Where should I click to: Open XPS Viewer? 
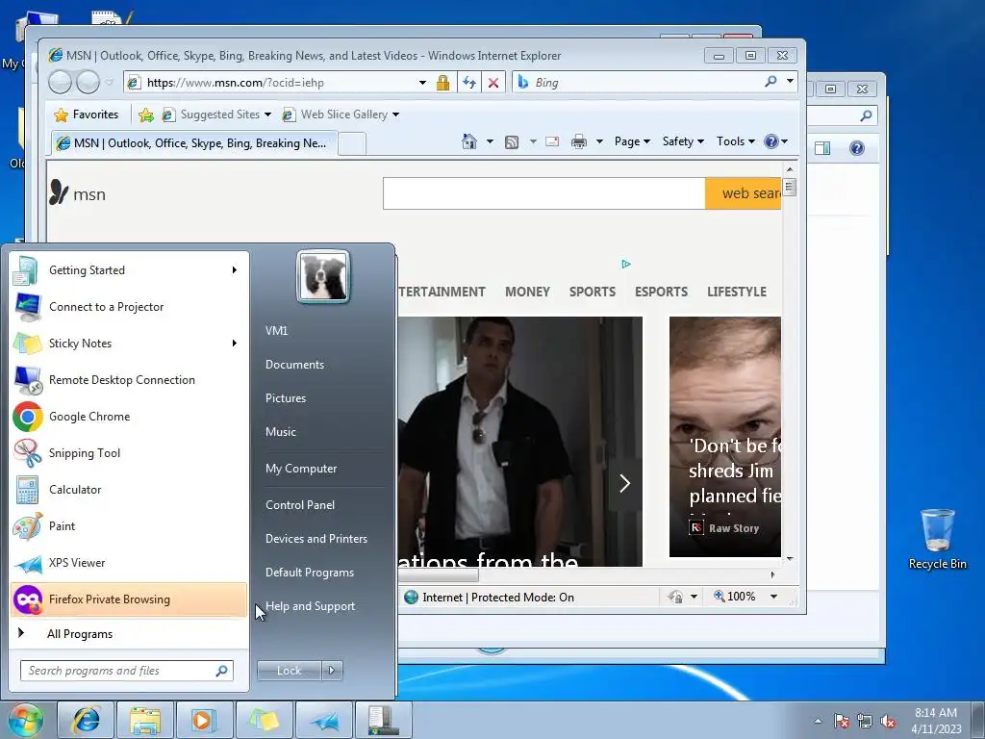click(129, 562)
